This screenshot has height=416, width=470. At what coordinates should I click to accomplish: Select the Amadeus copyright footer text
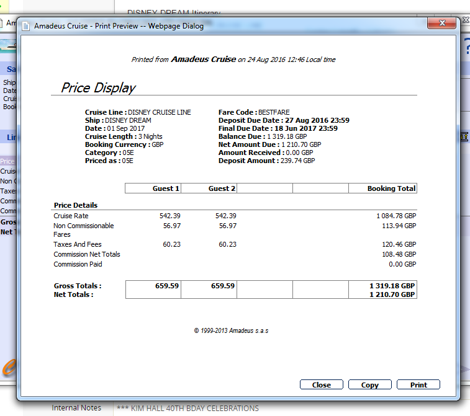231,330
